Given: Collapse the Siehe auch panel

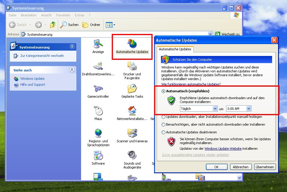Looking at the screenshot, I should [x=72, y=70].
